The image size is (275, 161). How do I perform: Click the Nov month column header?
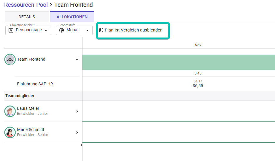(198, 45)
